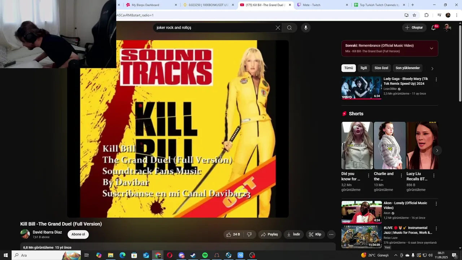Image resolution: width=462 pixels, height=260 pixels.
Task: Close the 'Kill Bill -The Grand Duel' tab
Action: click(290, 5)
